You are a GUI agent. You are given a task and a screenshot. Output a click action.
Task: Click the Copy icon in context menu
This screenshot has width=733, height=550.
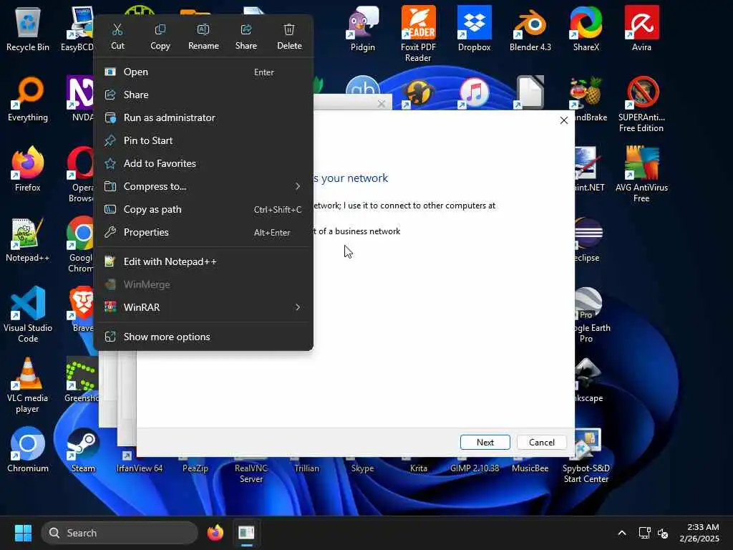coord(160,37)
